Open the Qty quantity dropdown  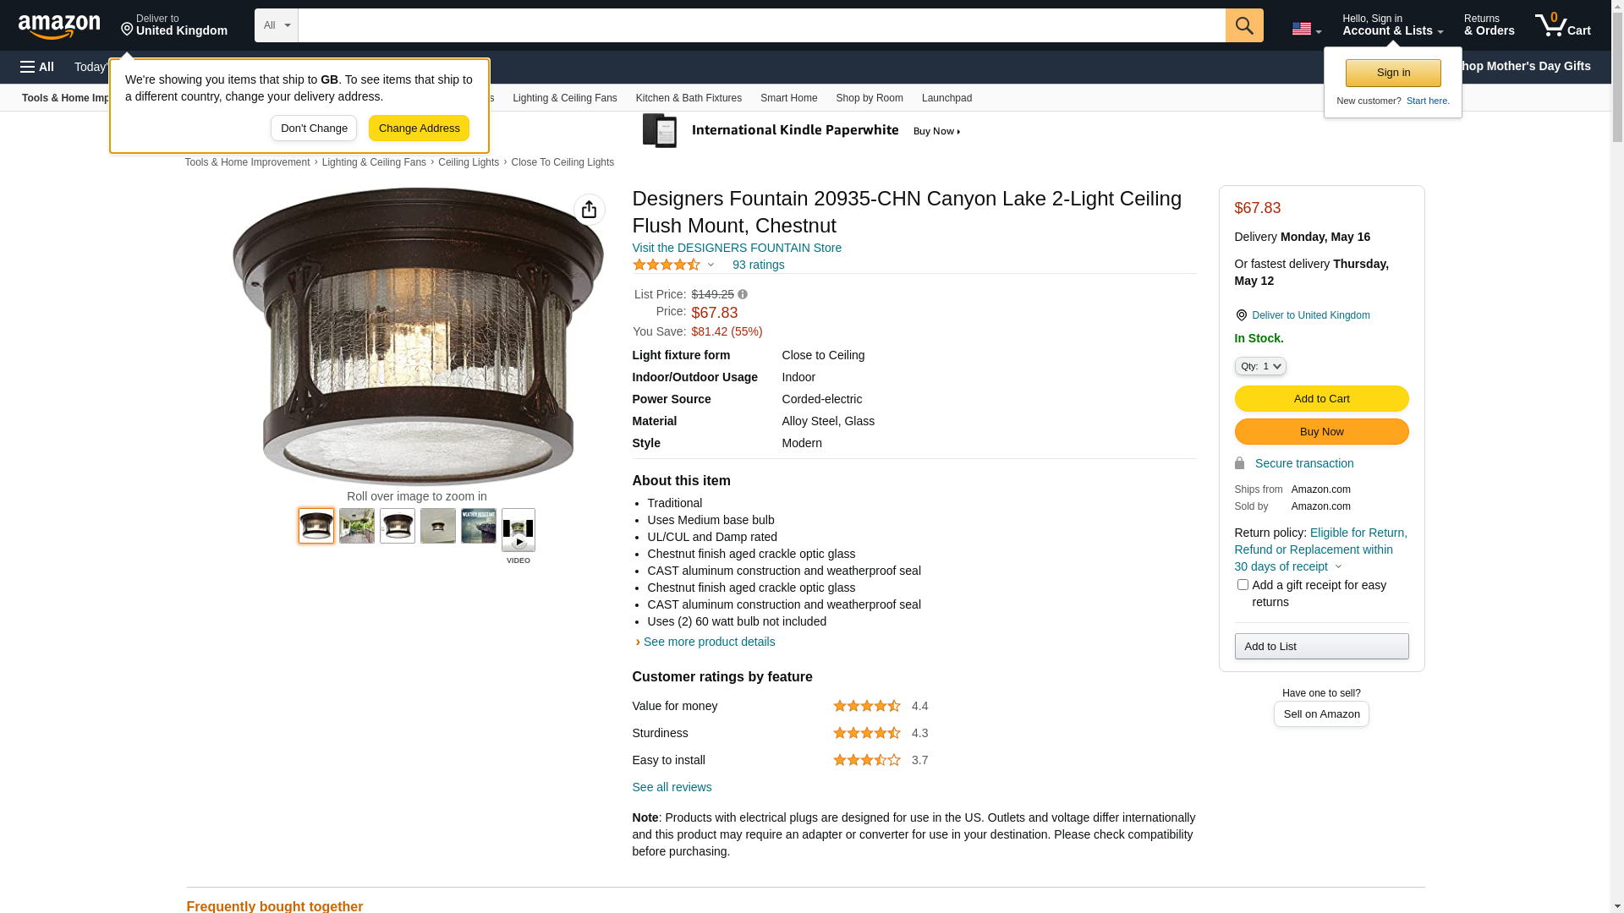[x=1260, y=366]
